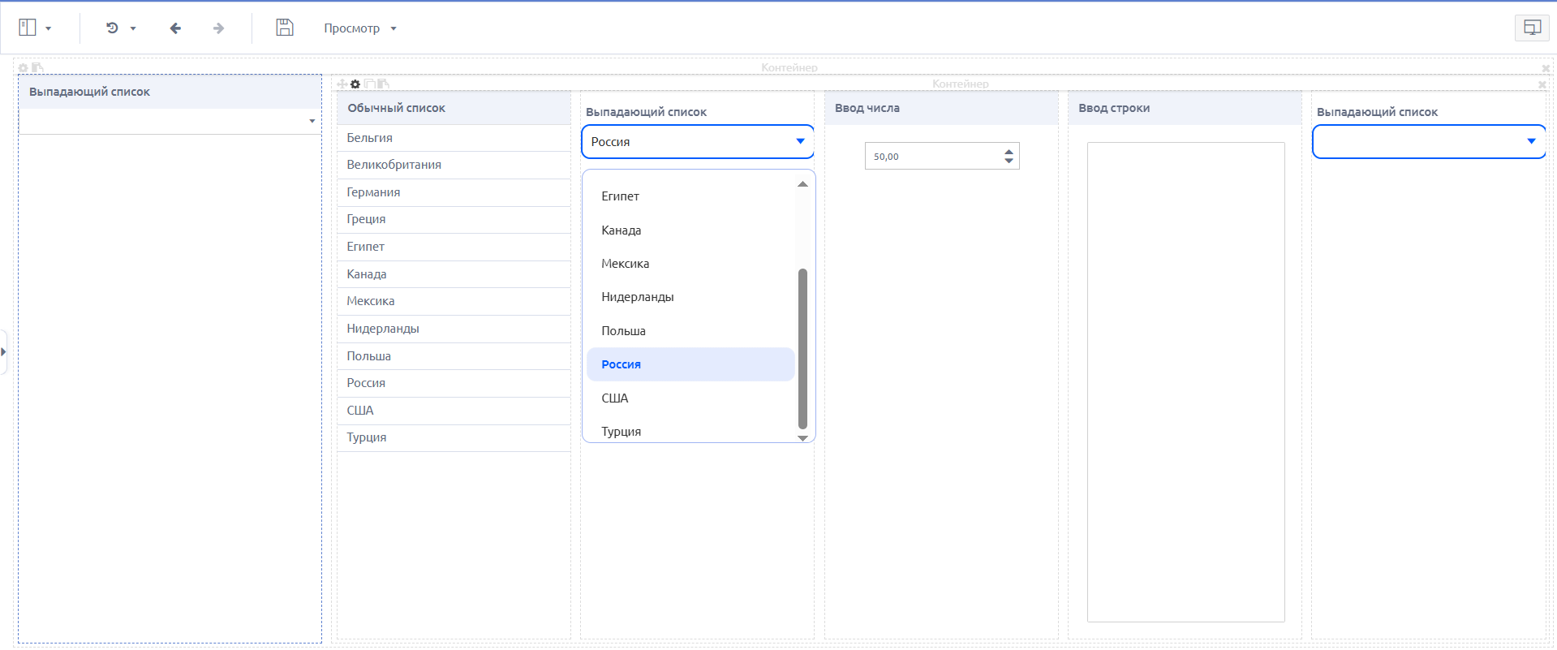1557x650 pixels.
Task: Click the dropdown list scrollbar thumb
Action: tap(802, 349)
